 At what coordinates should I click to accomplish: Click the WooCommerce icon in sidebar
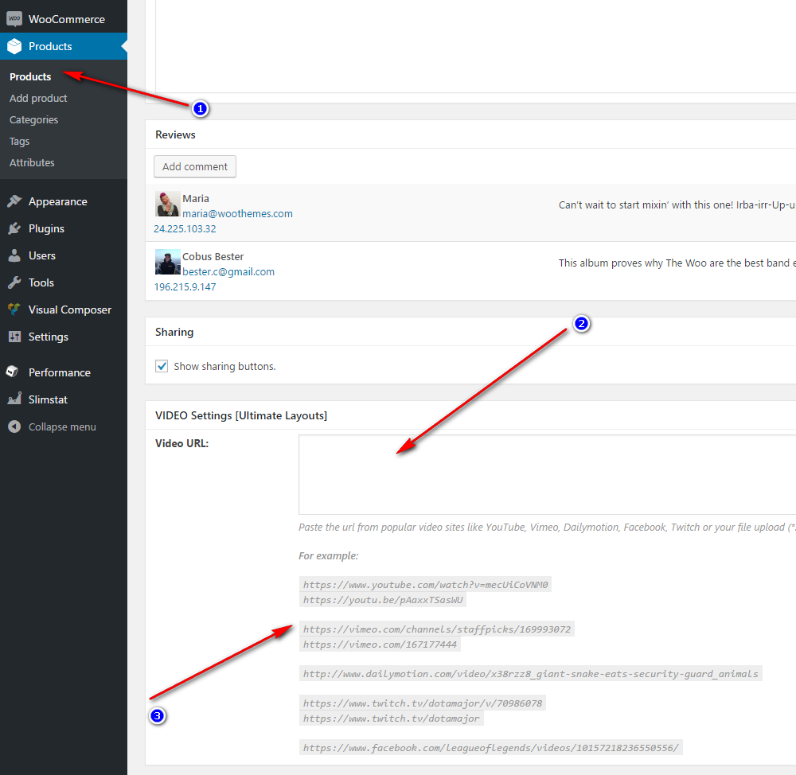(14, 19)
